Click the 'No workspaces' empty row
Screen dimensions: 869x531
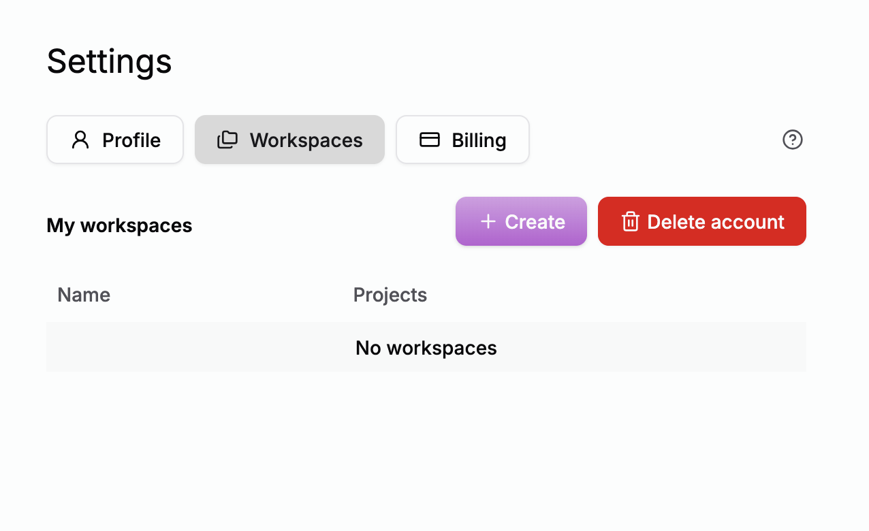click(426, 348)
